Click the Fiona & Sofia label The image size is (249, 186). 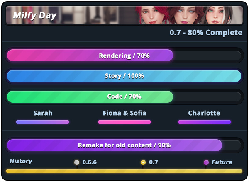click(124, 113)
